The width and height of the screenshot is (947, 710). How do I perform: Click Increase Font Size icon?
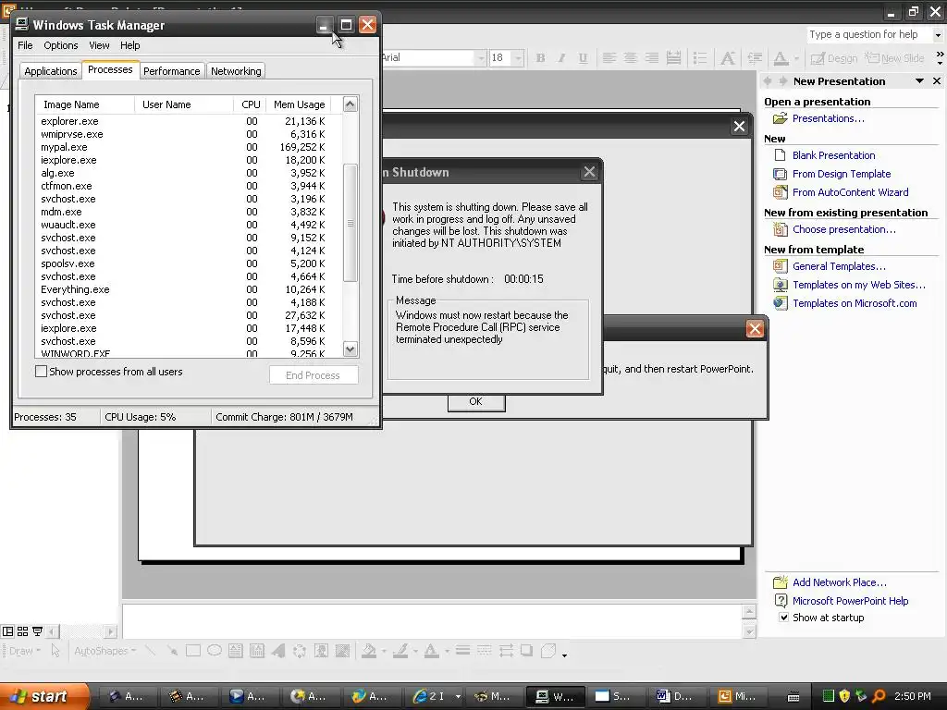coord(728,58)
